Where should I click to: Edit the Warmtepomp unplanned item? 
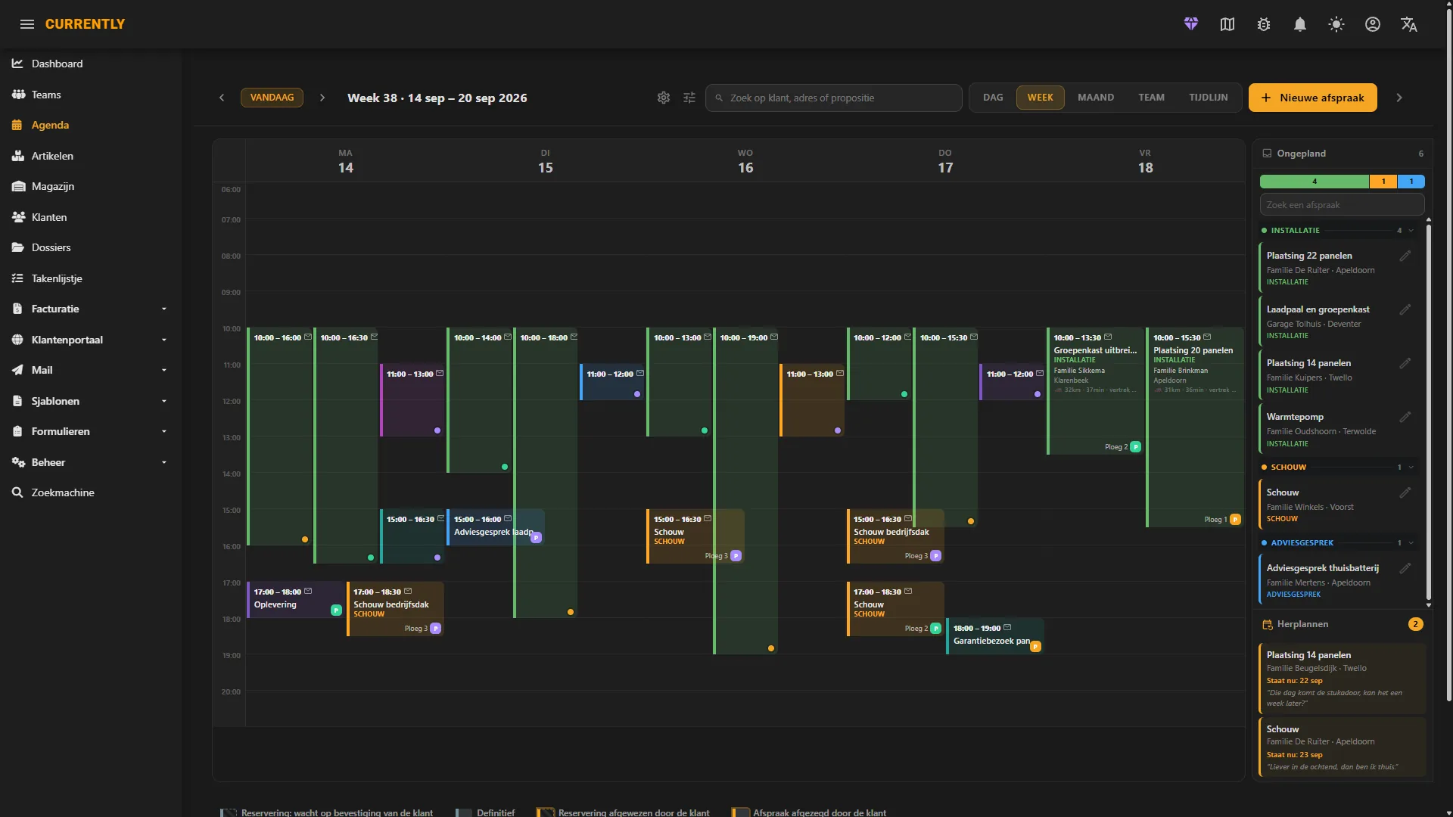click(x=1405, y=417)
